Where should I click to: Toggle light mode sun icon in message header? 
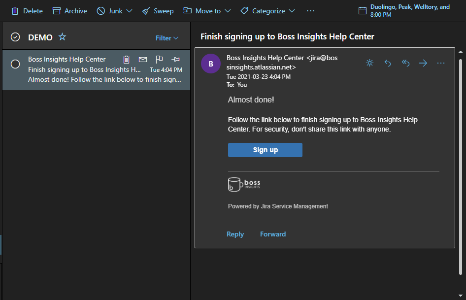[370, 63]
